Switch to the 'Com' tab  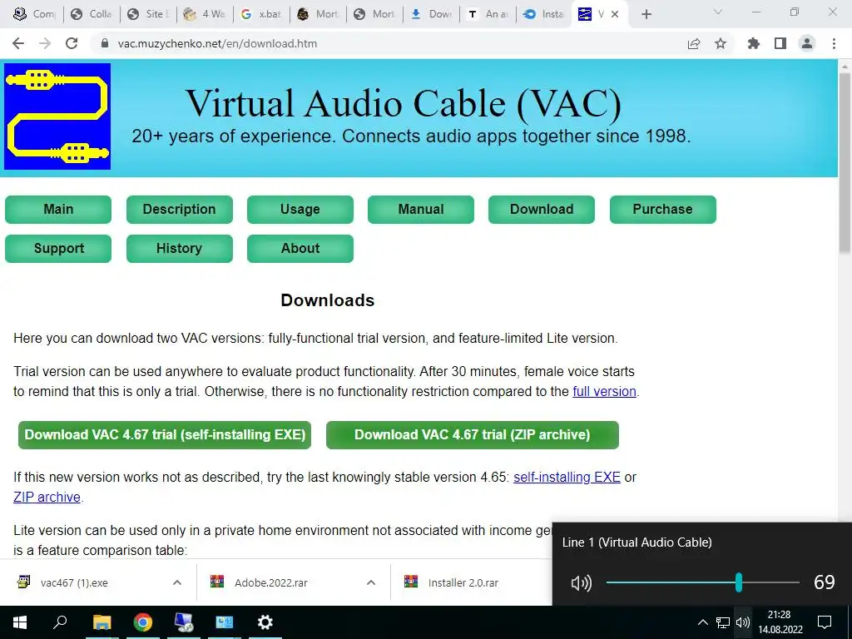point(34,14)
